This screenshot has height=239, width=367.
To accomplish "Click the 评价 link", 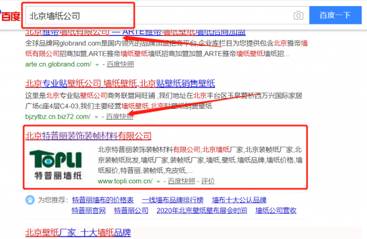I will (x=208, y=181).
